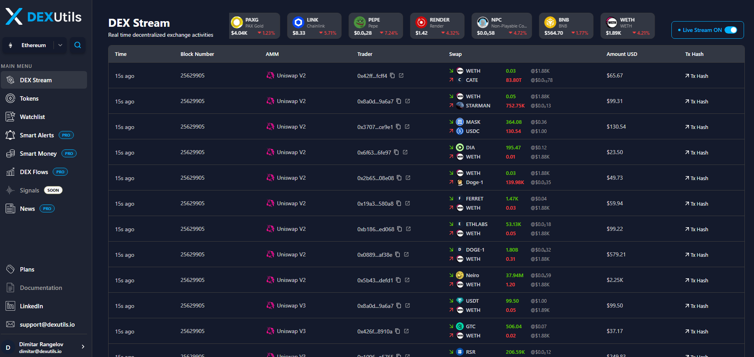Open trader 0x6f63...6fe97 external link icon
The width and height of the screenshot is (754, 357).
tap(405, 152)
